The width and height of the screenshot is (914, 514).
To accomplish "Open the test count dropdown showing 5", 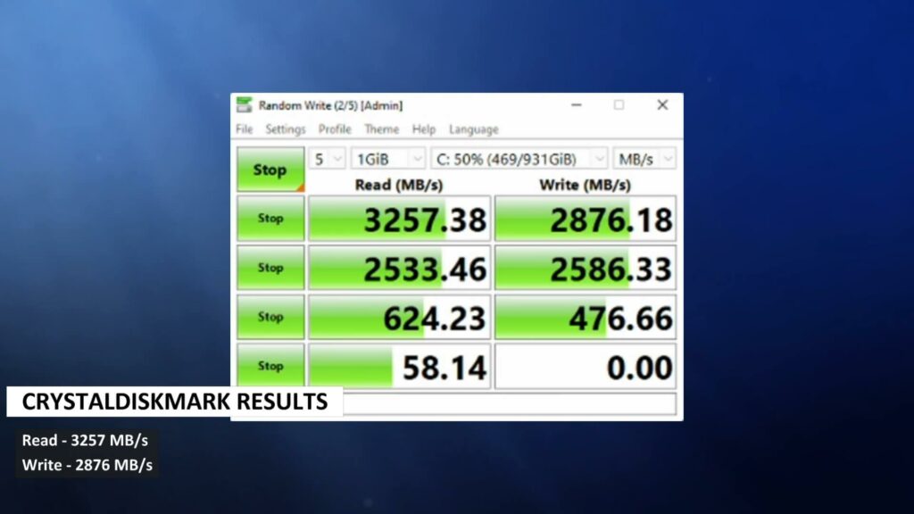I will 327,159.
